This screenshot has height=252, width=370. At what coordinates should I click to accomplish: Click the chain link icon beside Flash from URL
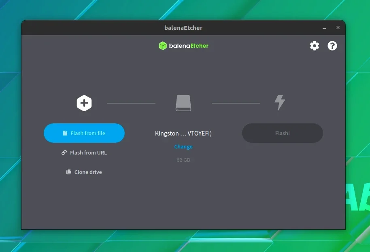tap(64, 152)
